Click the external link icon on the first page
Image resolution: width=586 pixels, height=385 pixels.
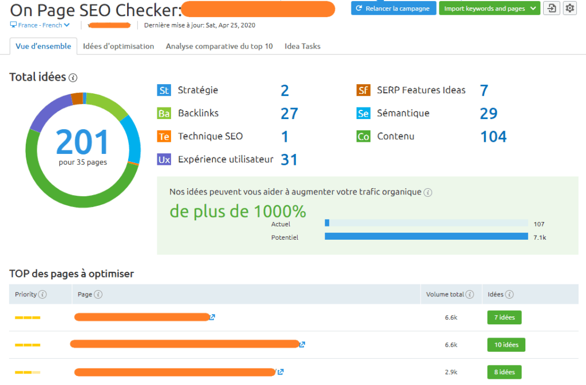212,317
